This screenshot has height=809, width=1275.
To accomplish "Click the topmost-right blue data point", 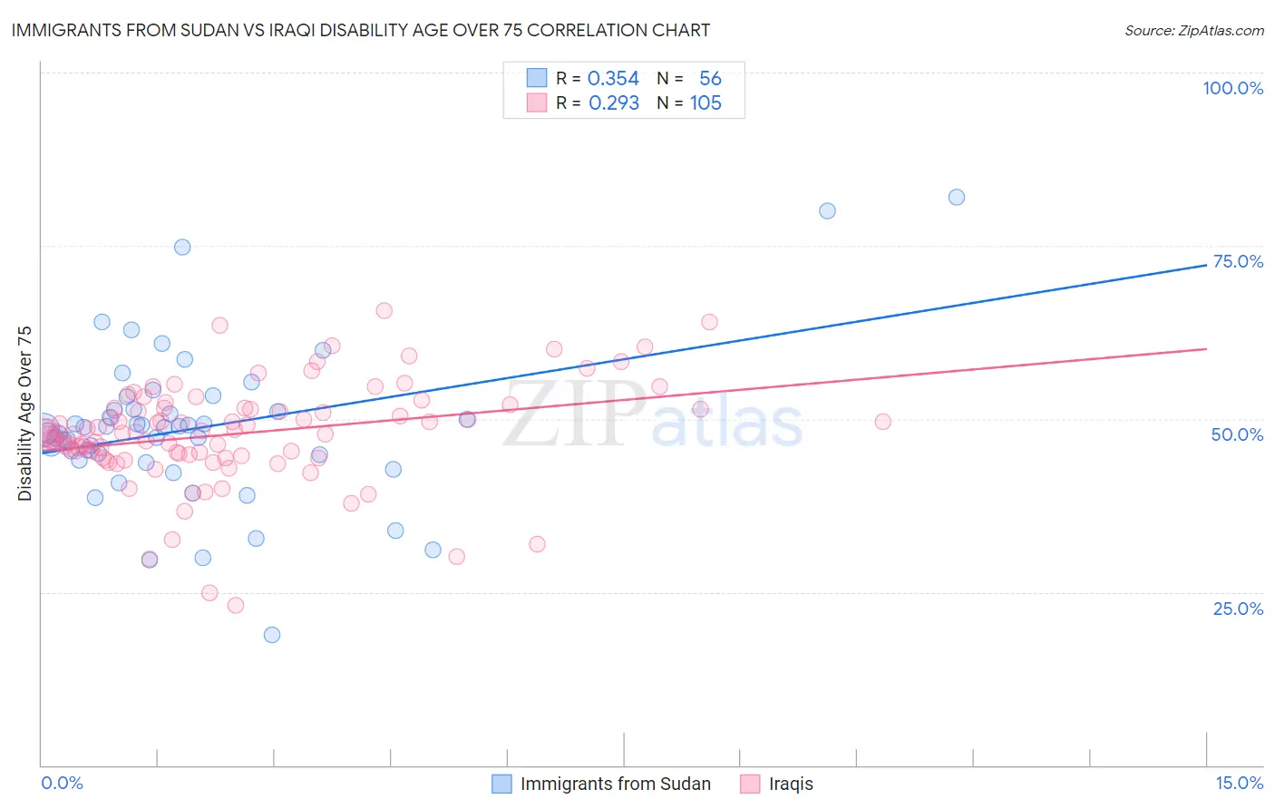I will [957, 197].
